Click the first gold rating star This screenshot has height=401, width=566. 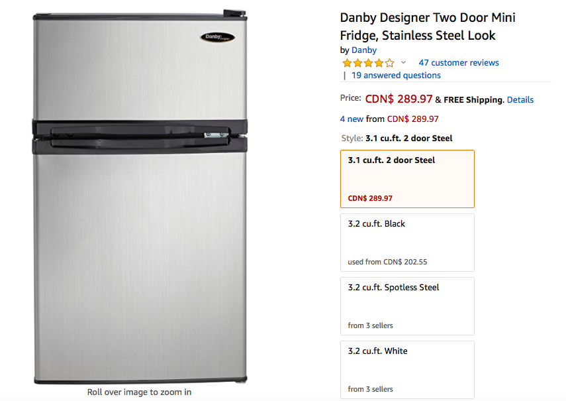pyautogui.click(x=347, y=63)
